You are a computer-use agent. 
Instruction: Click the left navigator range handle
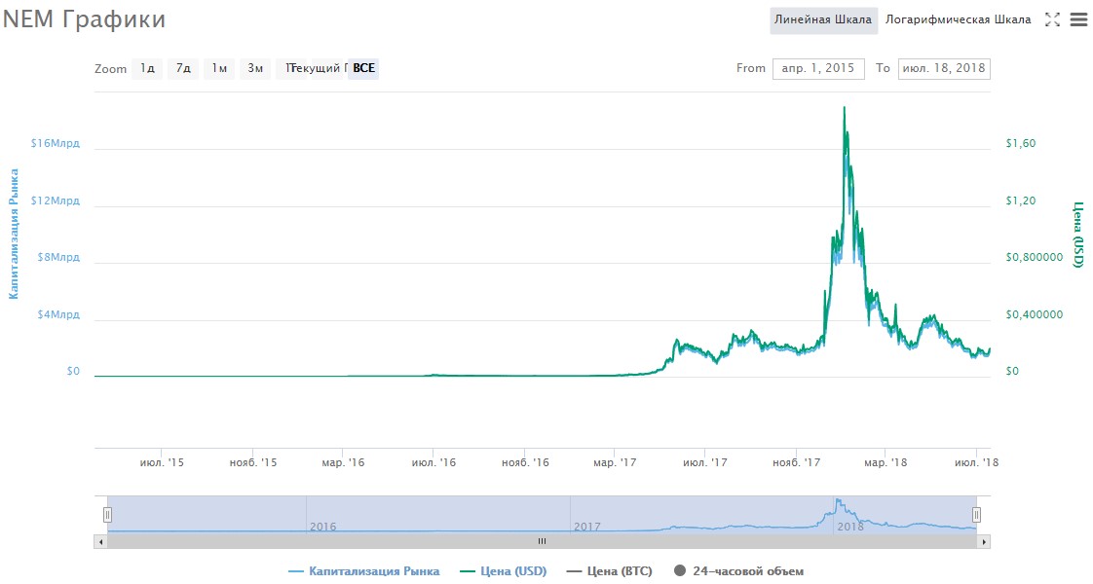[x=108, y=515]
